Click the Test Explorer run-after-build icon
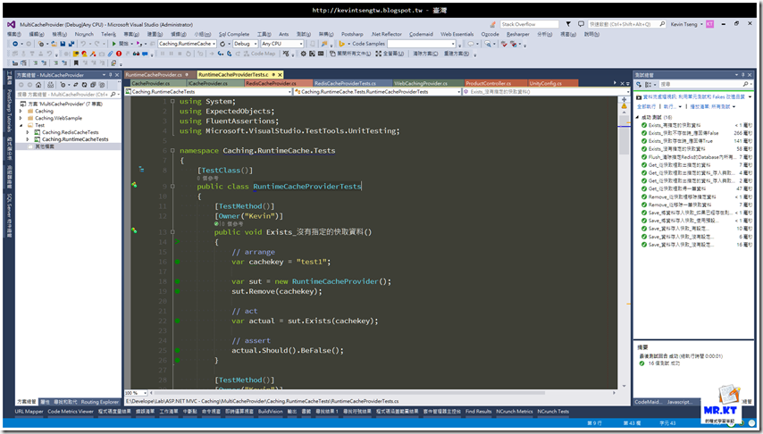 (x=639, y=85)
